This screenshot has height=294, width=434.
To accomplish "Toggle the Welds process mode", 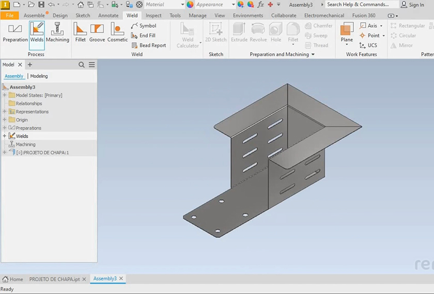I will click(37, 32).
